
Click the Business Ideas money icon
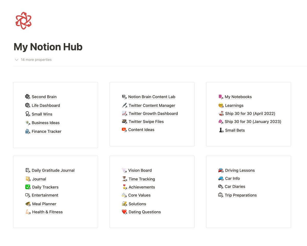click(28, 123)
